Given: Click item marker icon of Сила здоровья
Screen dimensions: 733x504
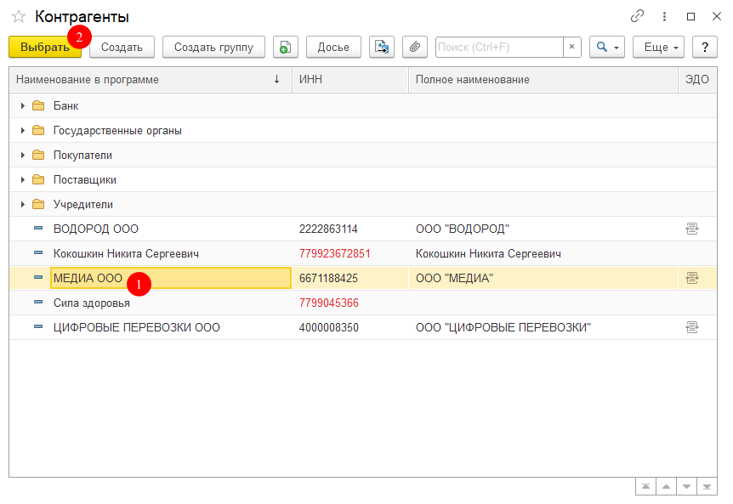Looking at the screenshot, I should coord(38,303).
